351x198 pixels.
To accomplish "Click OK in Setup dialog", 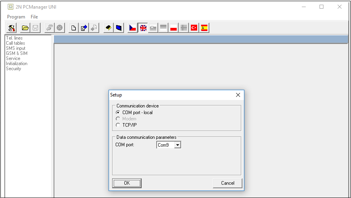I will (x=127, y=183).
